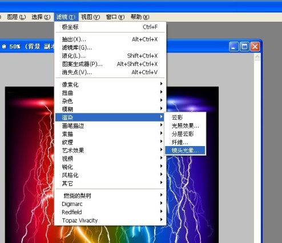Viewport: 282px width, 243px height.
Task: Expand the Digimarc submenu
Action: [x=110, y=204]
